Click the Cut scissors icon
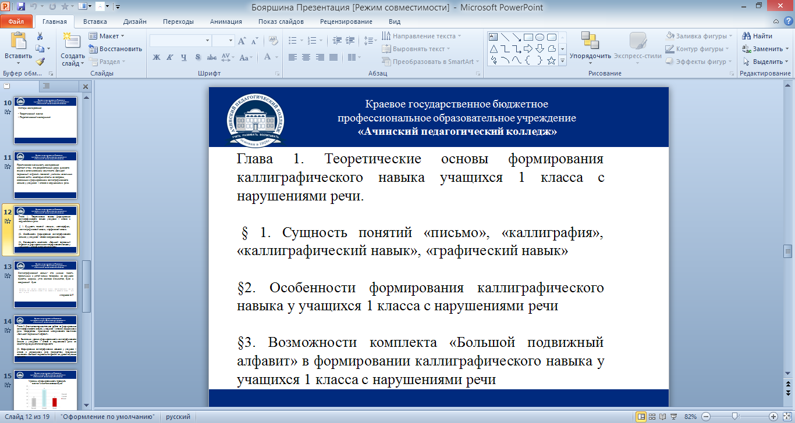Image resolution: width=795 pixels, height=423 pixels. point(40,37)
